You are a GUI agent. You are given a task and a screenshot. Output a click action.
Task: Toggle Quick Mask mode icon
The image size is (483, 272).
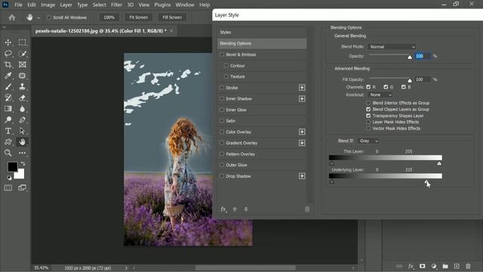pyautogui.click(x=8, y=187)
